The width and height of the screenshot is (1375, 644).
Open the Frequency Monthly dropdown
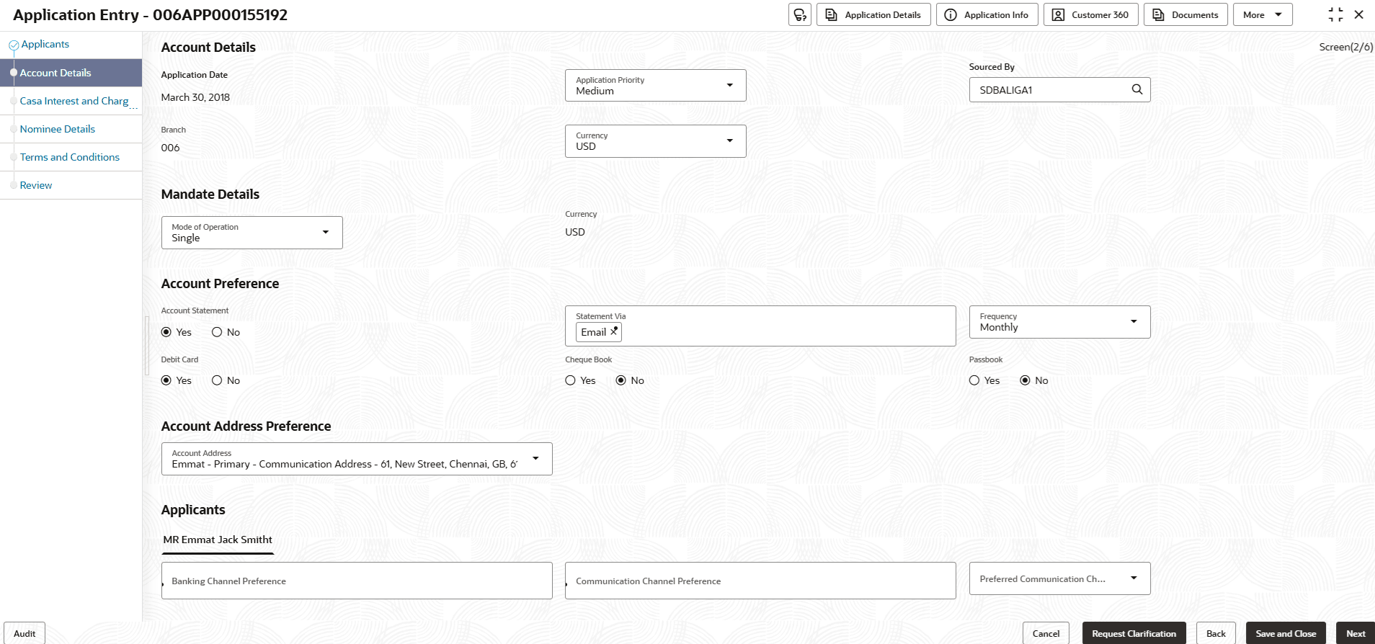pos(1060,322)
